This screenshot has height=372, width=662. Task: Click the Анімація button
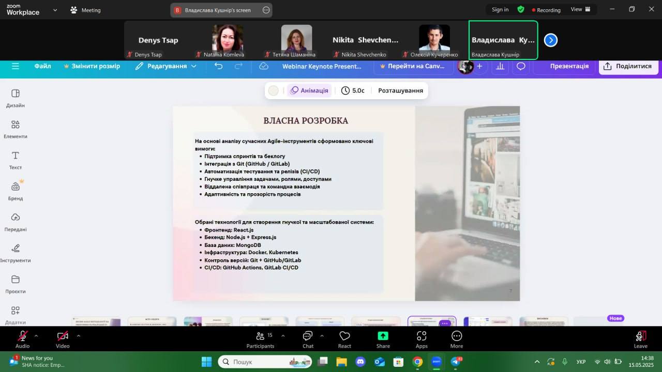(309, 90)
